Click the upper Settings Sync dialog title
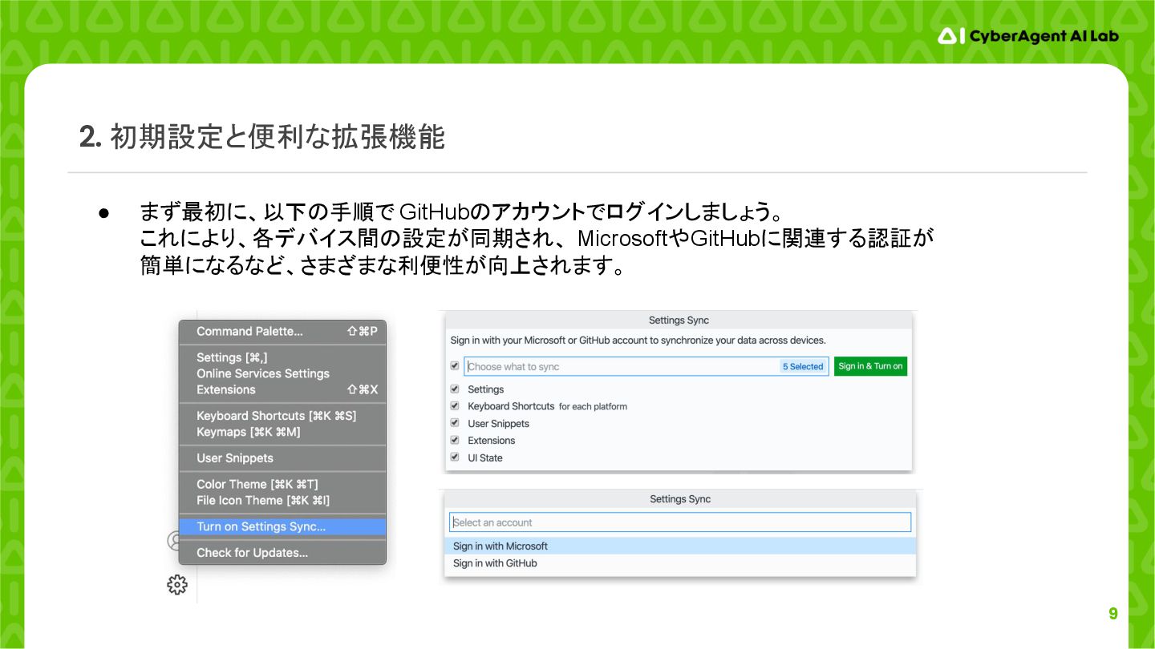The height and width of the screenshot is (649, 1155). click(679, 320)
